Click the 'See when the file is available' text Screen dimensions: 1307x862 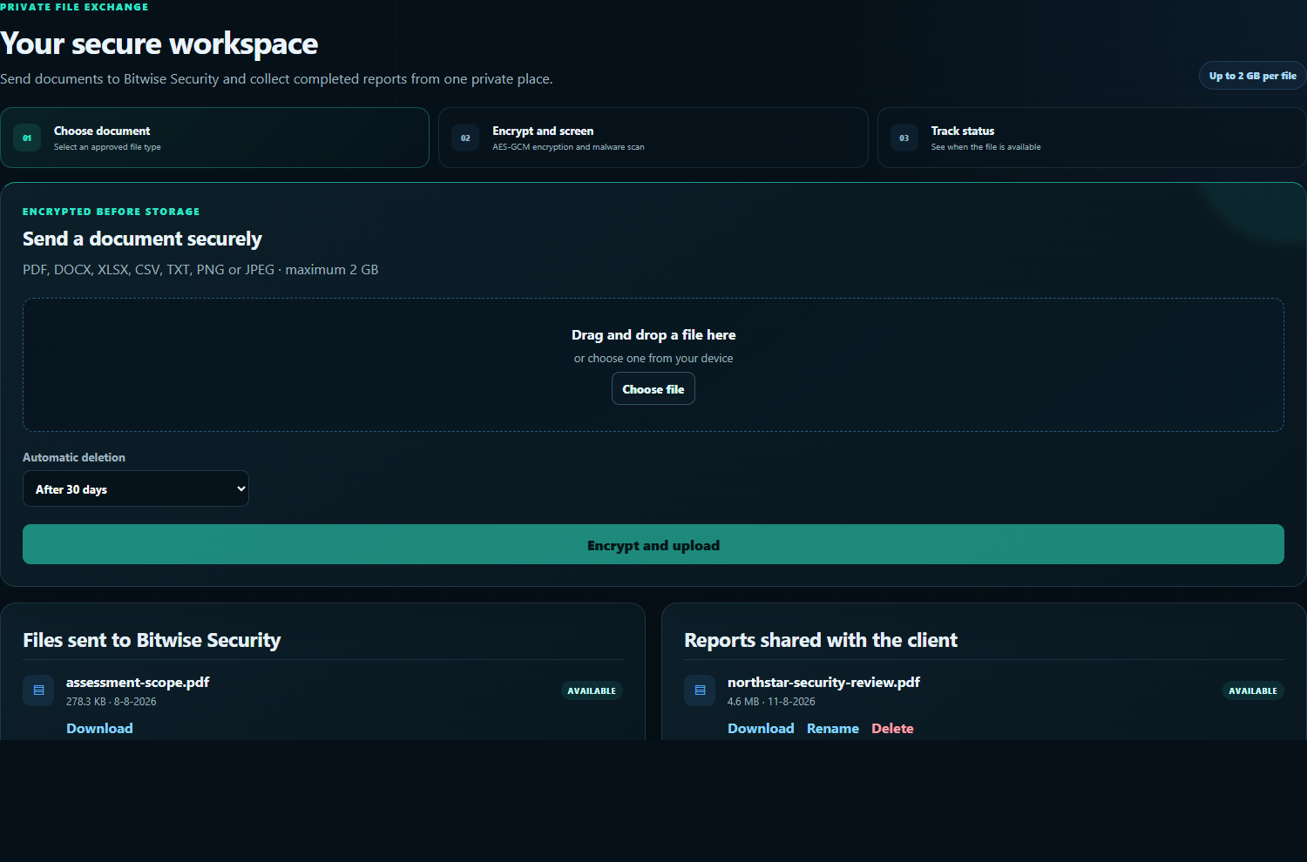click(985, 147)
